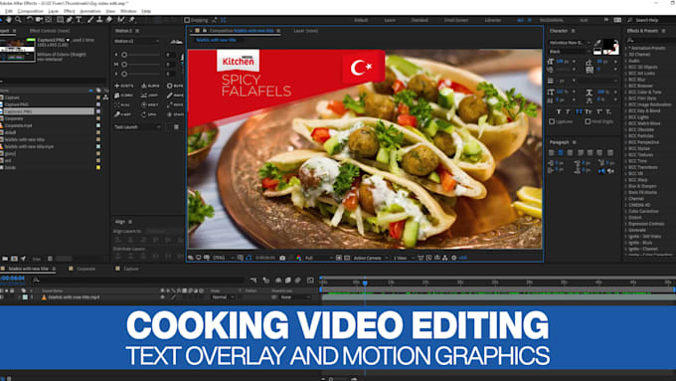Click the Motion 2 Warp button
This screenshot has height=381, width=676.
pyautogui.click(x=123, y=114)
